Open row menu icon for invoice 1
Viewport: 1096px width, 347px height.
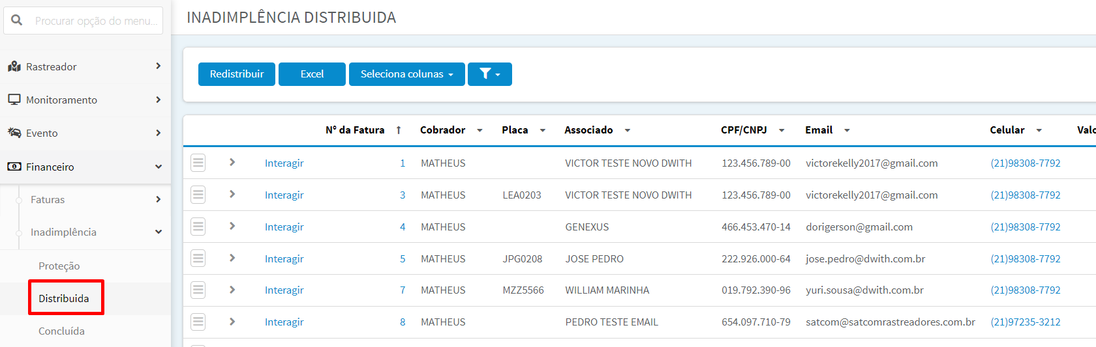point(198,163)
